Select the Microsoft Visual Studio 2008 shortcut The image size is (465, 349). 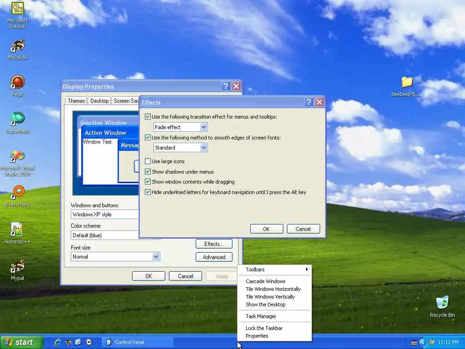coord(17,163)
